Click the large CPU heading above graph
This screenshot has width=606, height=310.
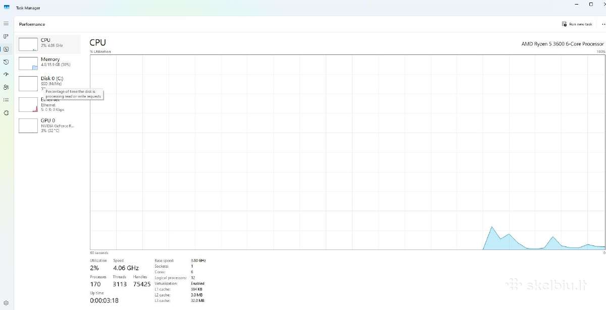[98, 43]
